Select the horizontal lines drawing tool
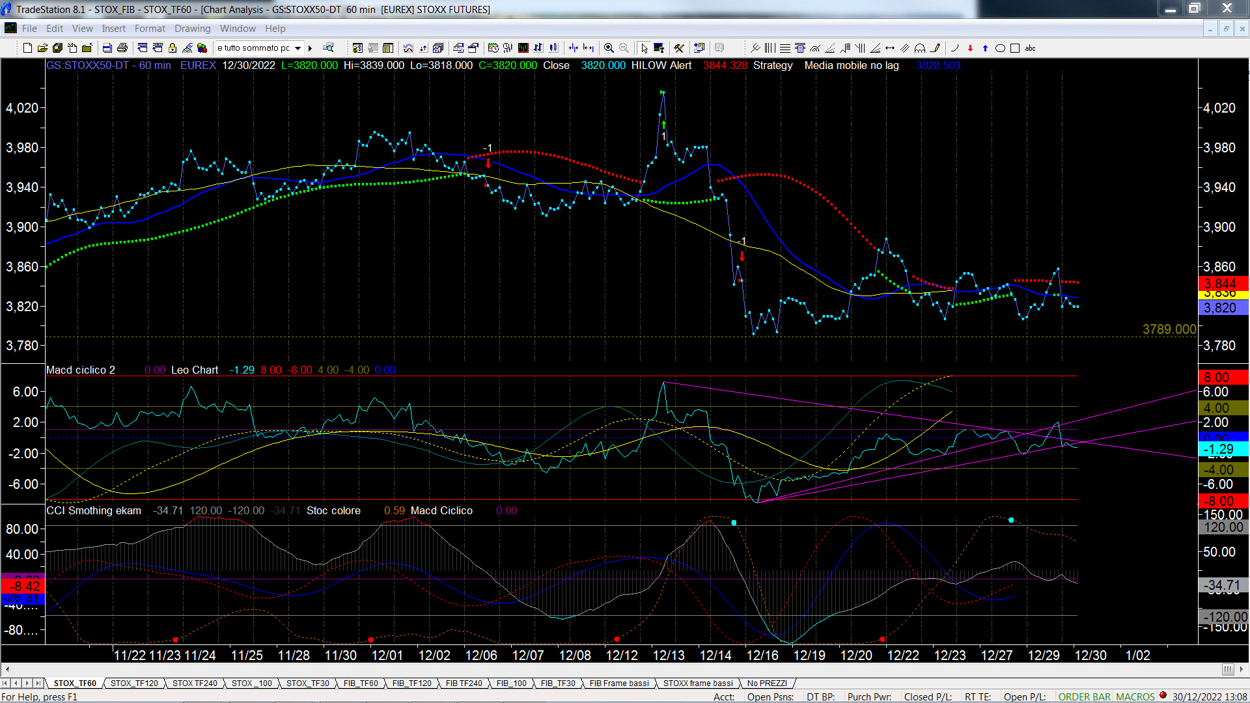 [785, 48]
